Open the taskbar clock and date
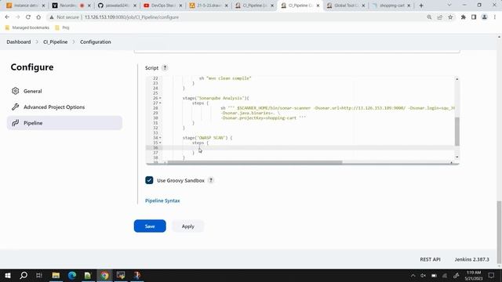 (474, 276)
